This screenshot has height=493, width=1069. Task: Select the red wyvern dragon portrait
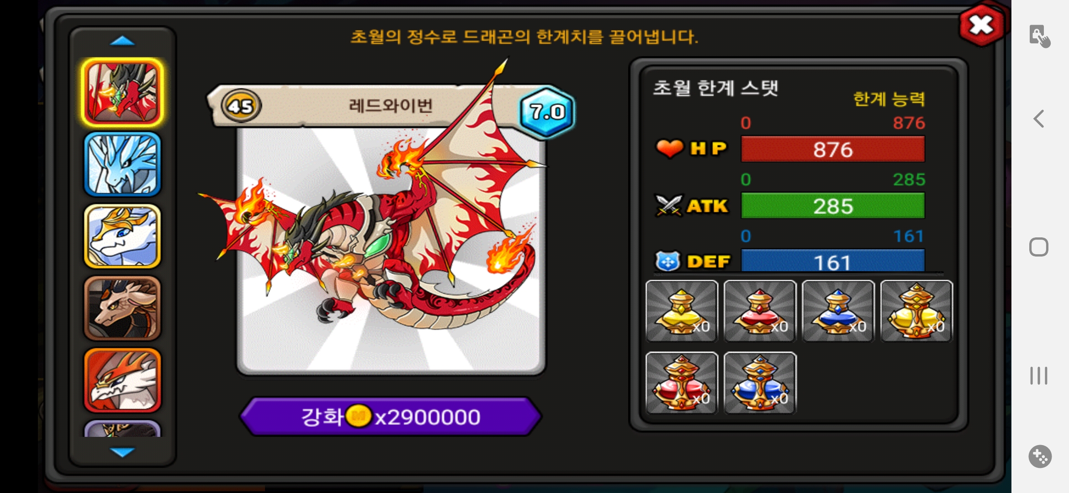point(122,93)
